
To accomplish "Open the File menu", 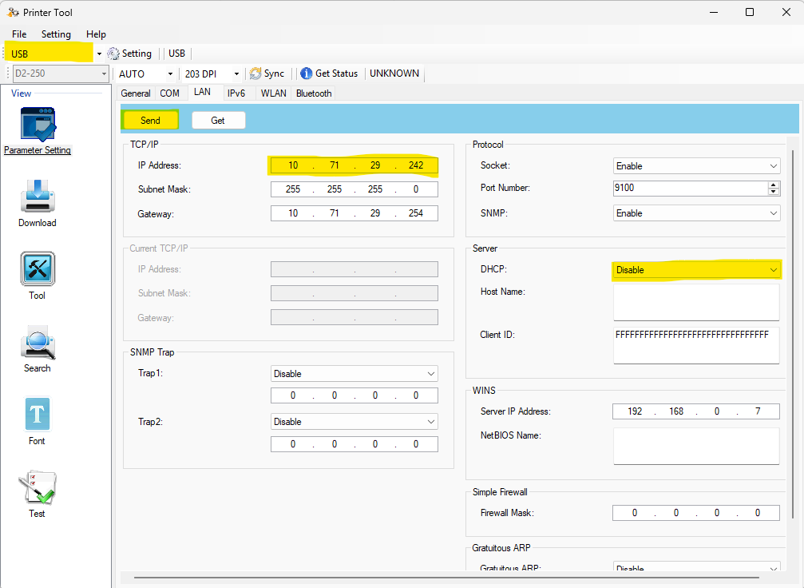I will (19, 34).
